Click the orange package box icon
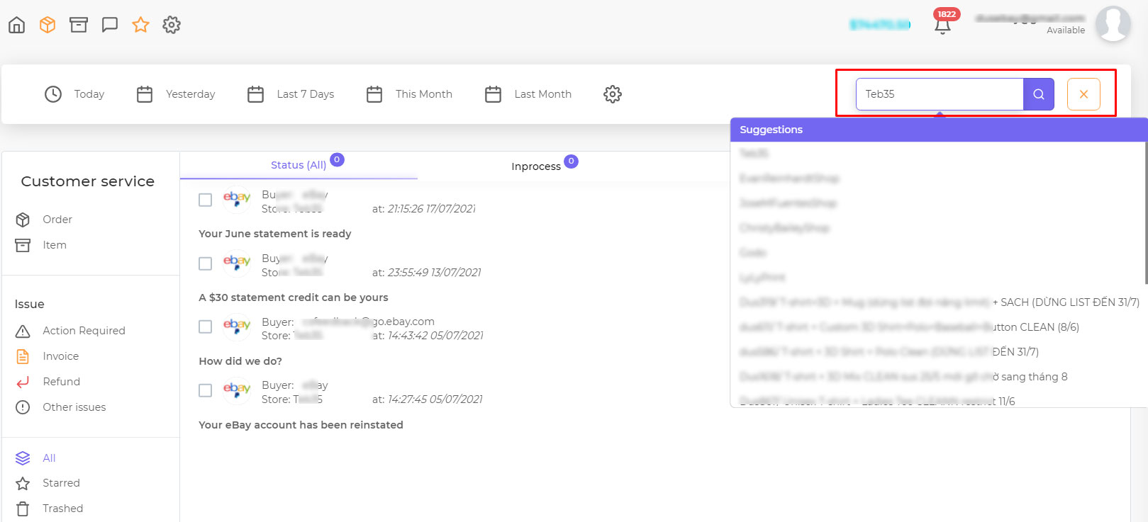The width and height of the screenshot is (1148, 522). pyautogui.click(x=48, y=25)
